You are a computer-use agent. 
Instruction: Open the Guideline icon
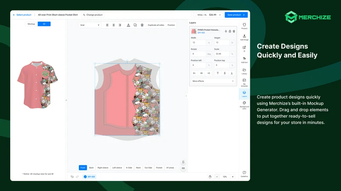(244, 174)
